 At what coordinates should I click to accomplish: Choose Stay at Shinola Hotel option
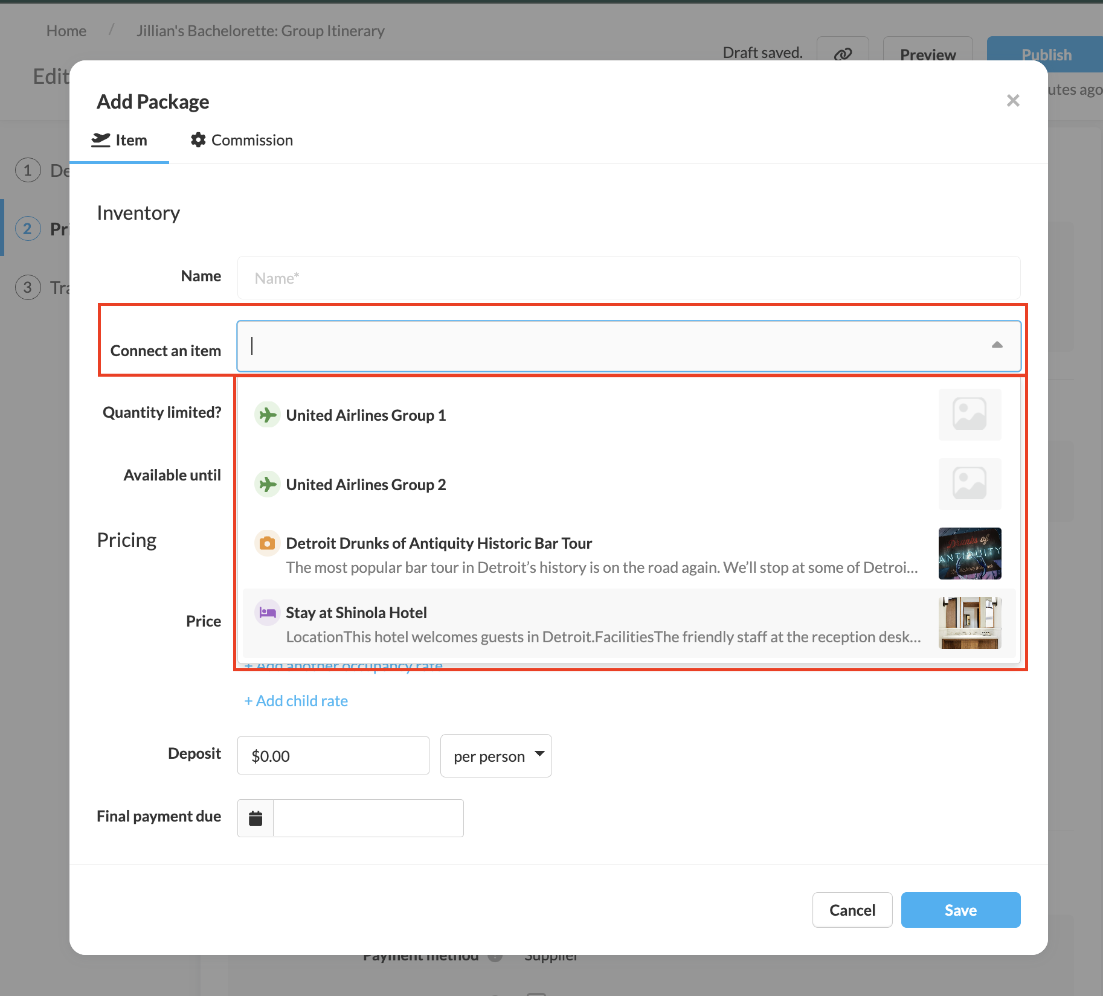coord(629,624)
